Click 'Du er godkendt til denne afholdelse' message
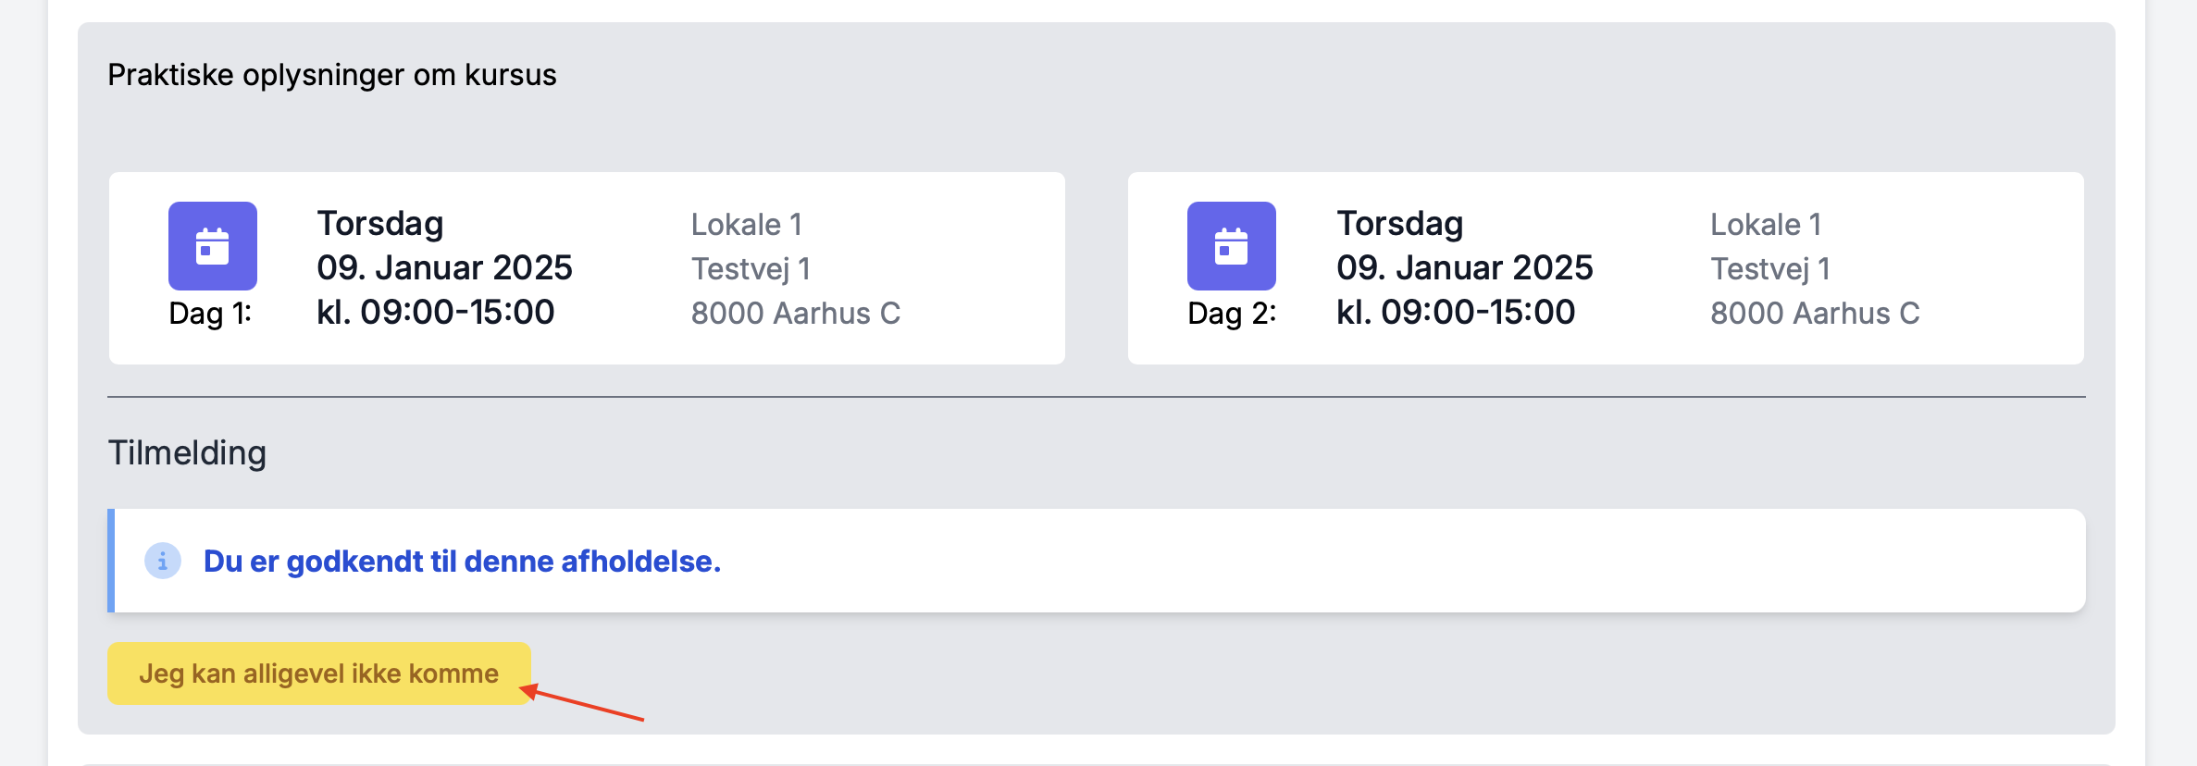Image resolution: width=2197 pixels, height=766 pixels. pos(462,562)
